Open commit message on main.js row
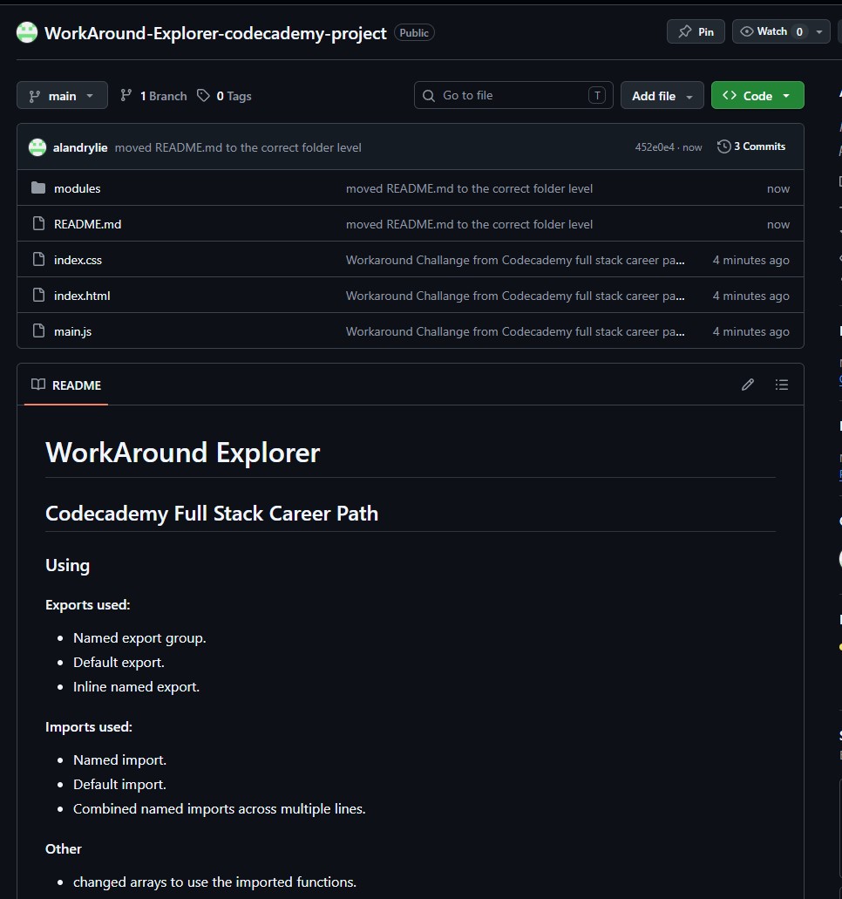 (515, 331)
